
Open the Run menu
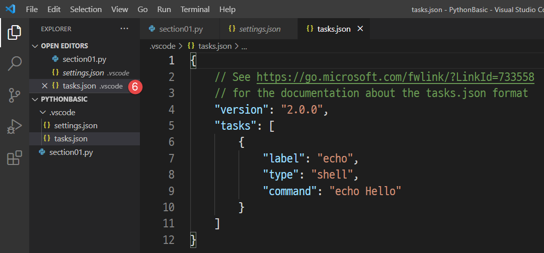(164, 10)
